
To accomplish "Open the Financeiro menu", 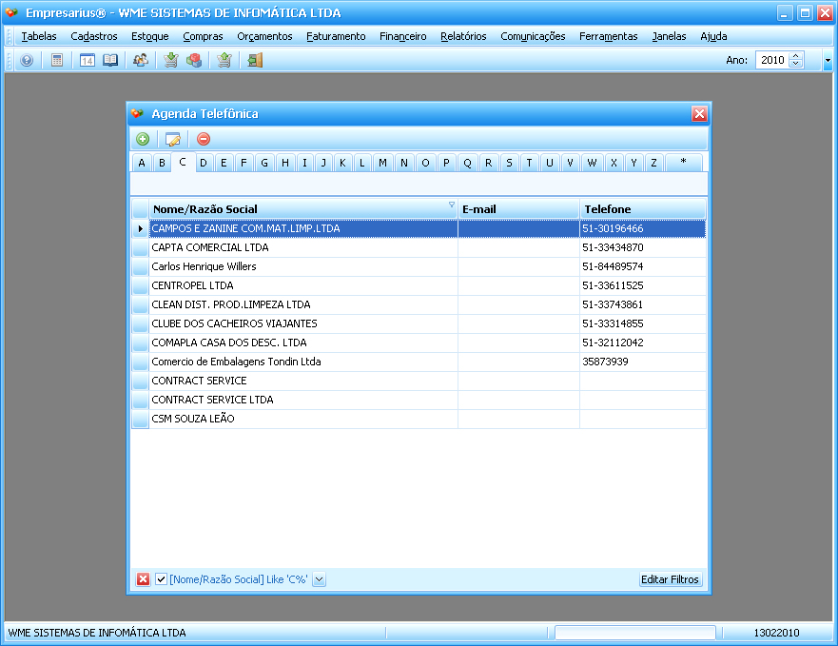I will (402, 36).
